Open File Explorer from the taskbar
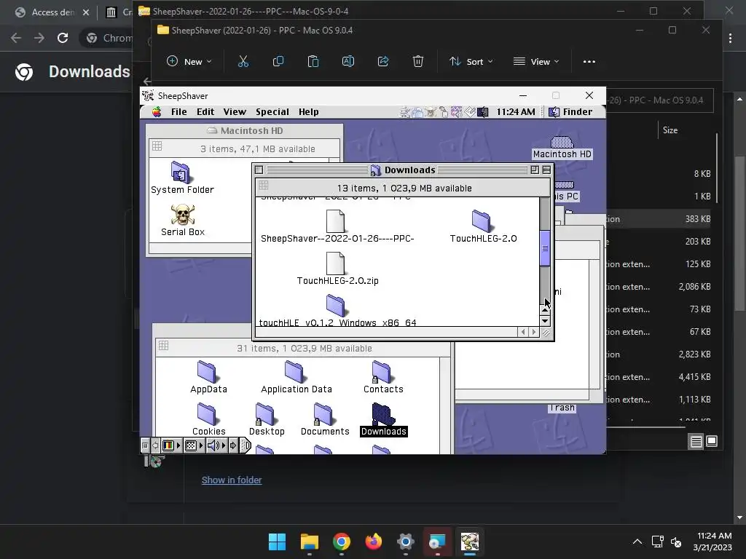The image size is (746, 559). point(309,542)
